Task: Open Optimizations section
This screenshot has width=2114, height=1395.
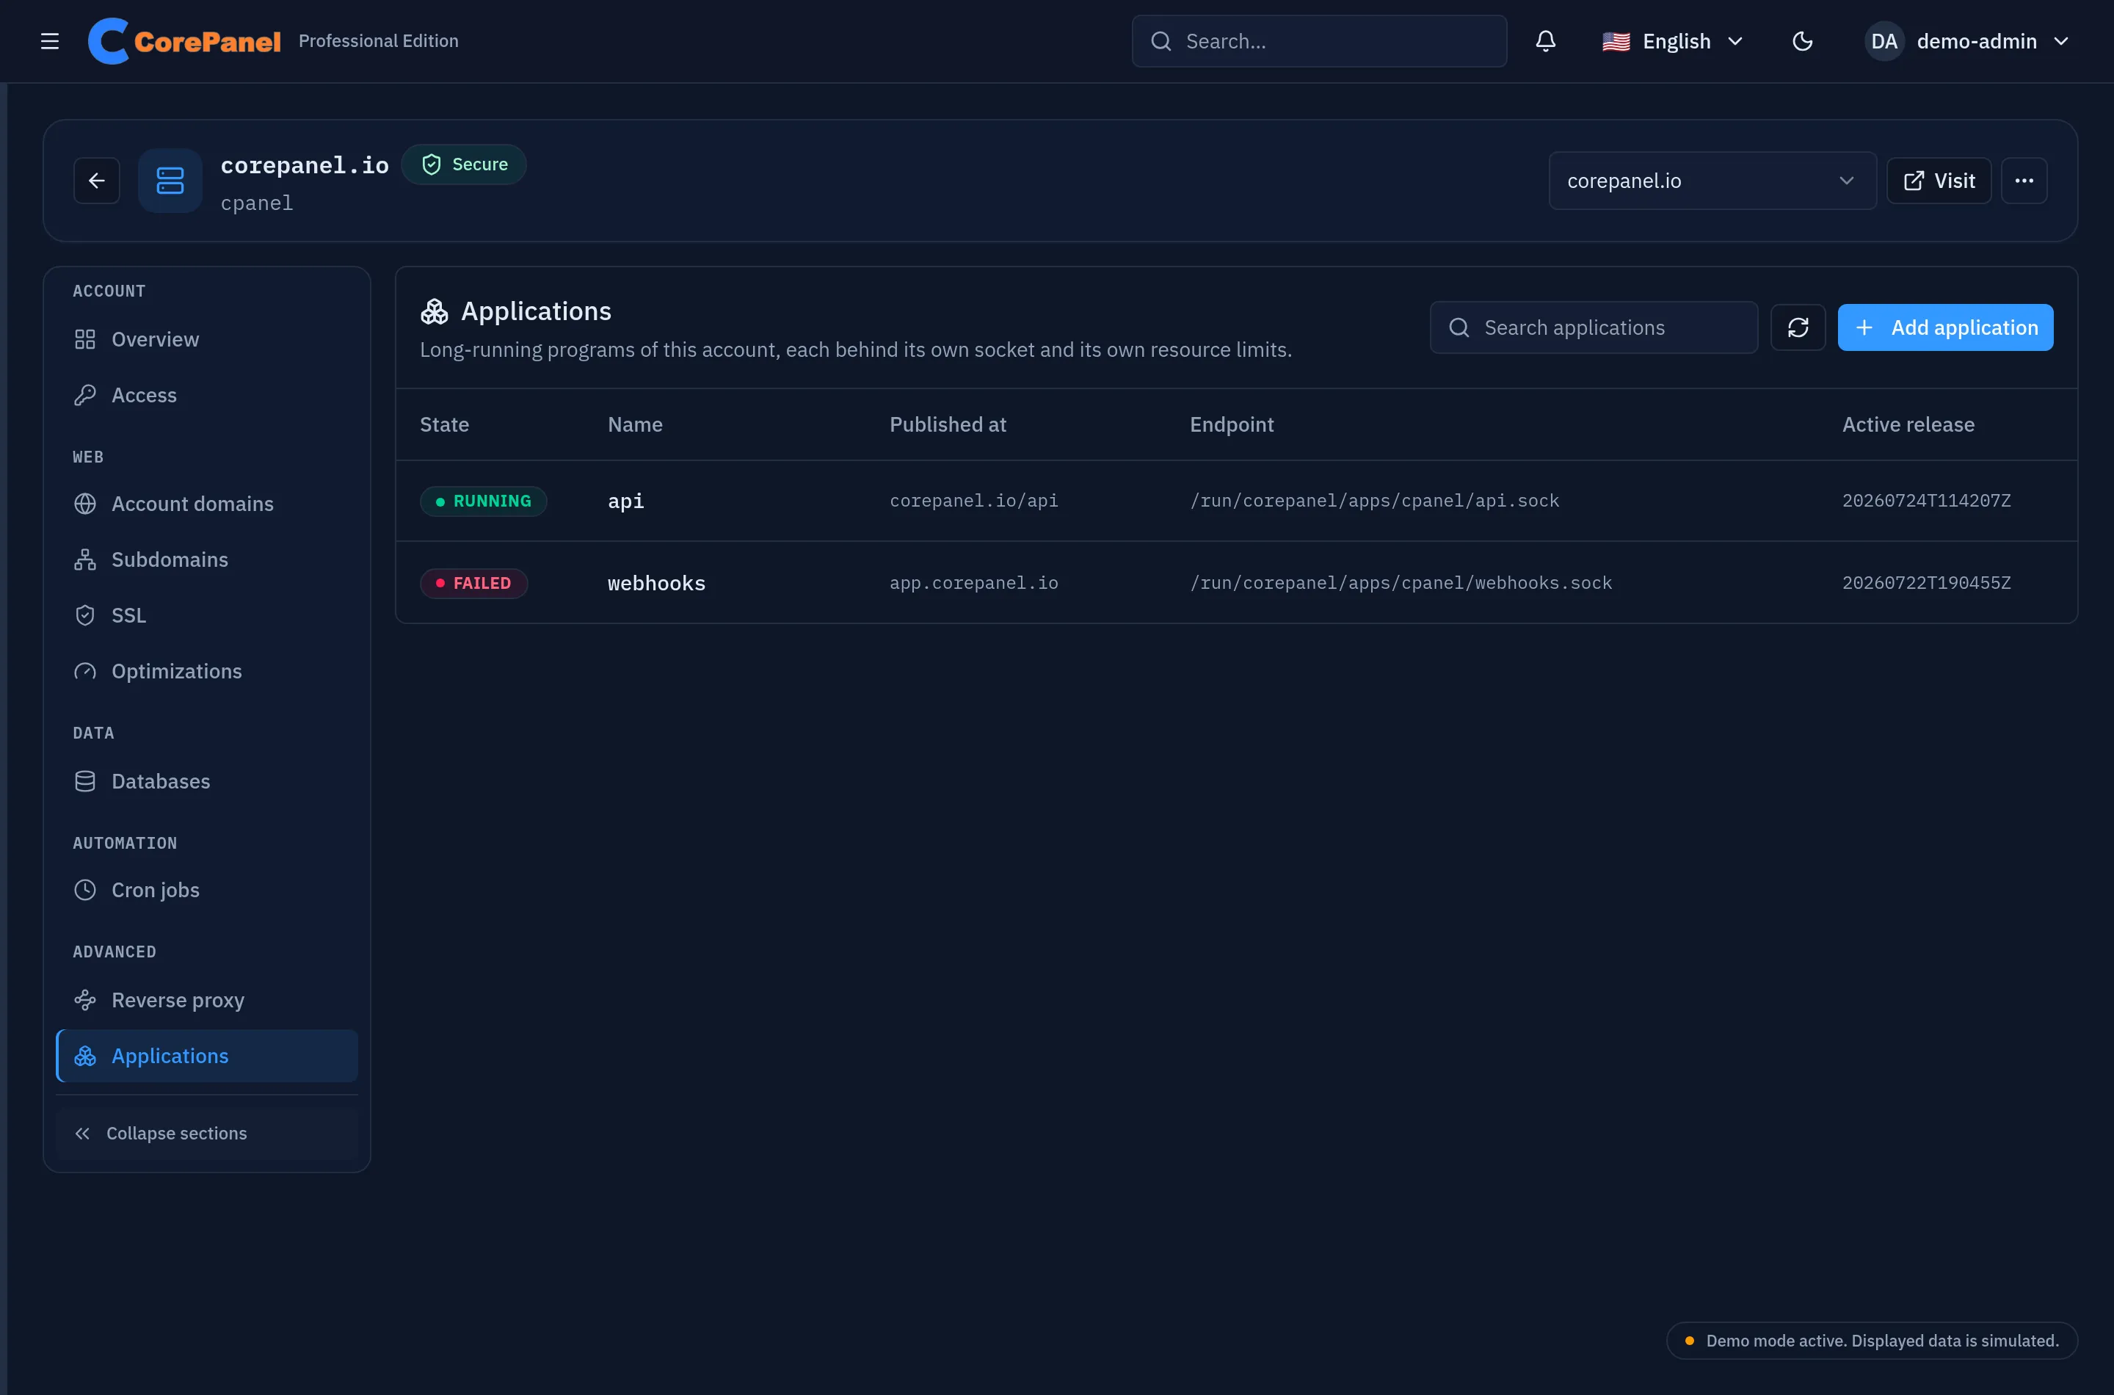Action: 206,671
